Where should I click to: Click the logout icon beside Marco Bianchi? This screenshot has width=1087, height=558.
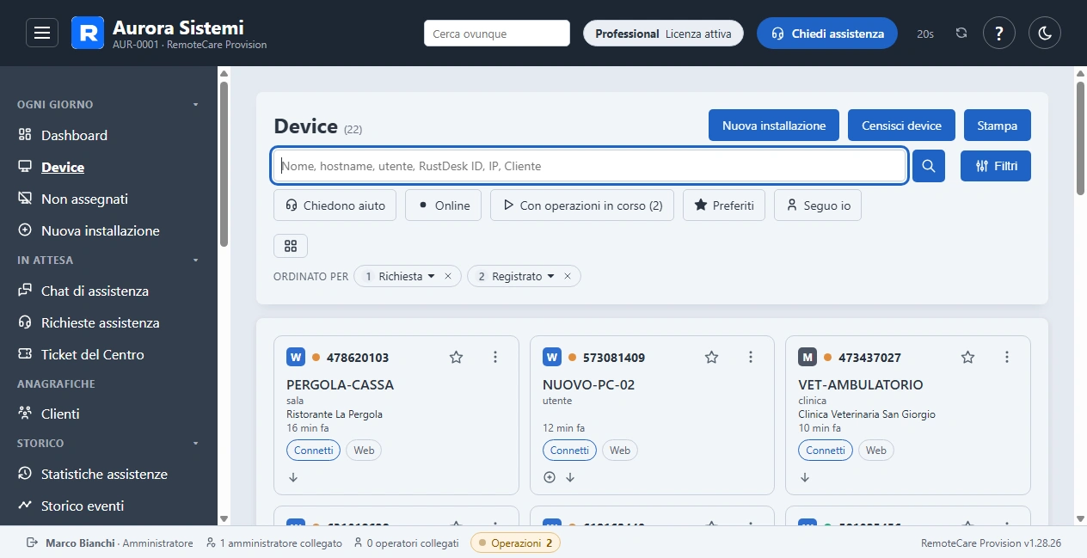click(33, 543)
